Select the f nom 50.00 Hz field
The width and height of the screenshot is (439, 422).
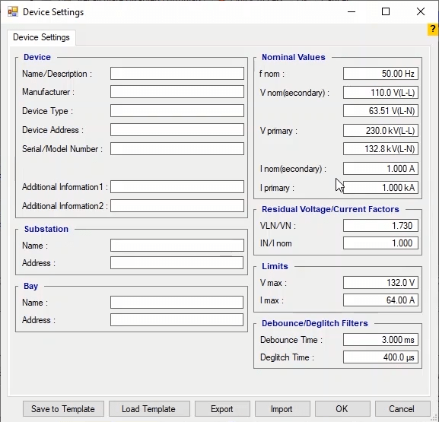pos(380,74)
